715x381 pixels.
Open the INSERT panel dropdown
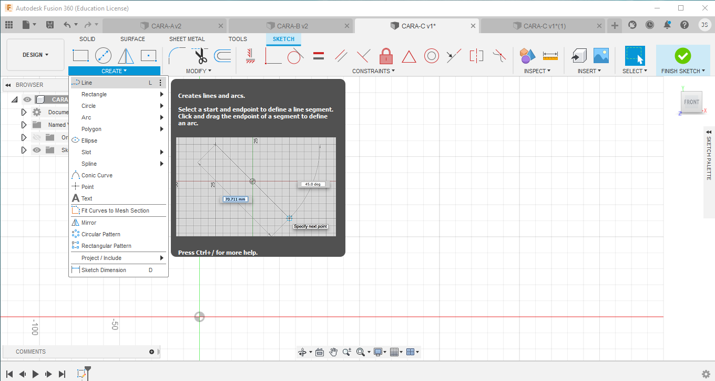589,71
